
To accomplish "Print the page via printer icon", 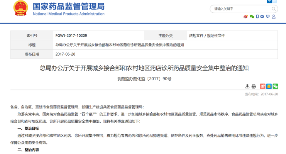I will click(x=254, y=86).
